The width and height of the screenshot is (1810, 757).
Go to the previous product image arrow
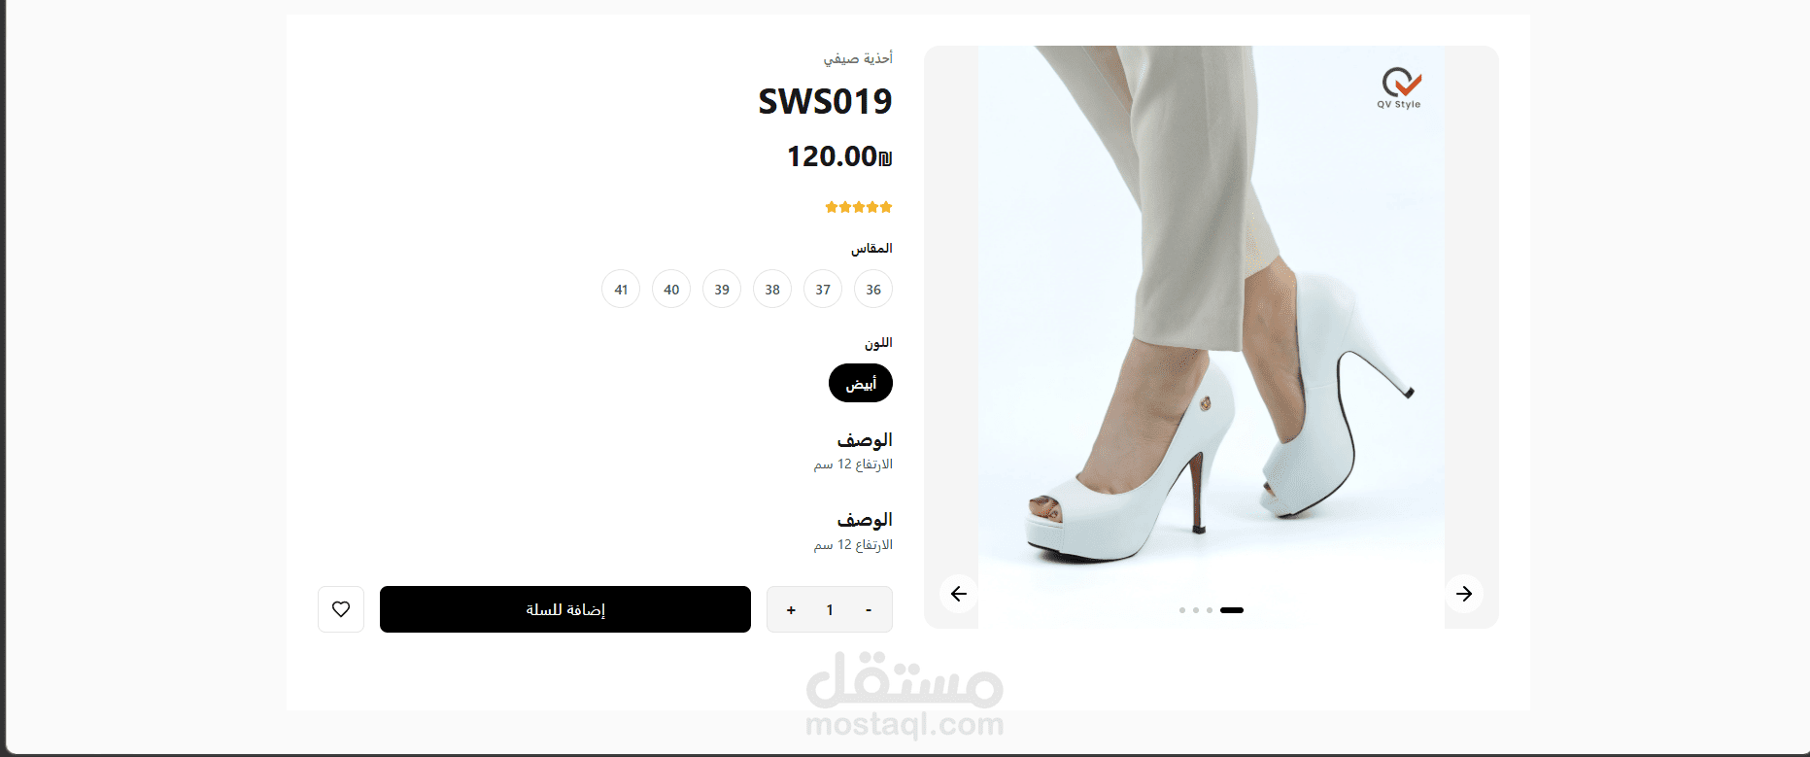point(959,594)
